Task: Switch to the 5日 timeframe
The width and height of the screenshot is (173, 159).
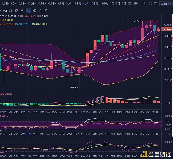Action: coord(130,3)
